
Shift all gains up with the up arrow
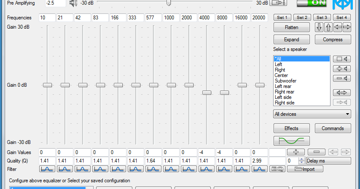click(328, 27)
